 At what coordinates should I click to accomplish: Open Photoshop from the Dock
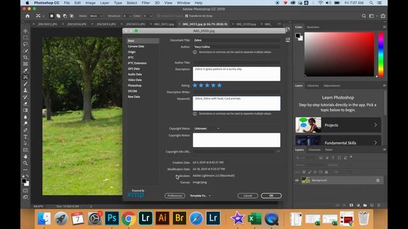point(112,218)
